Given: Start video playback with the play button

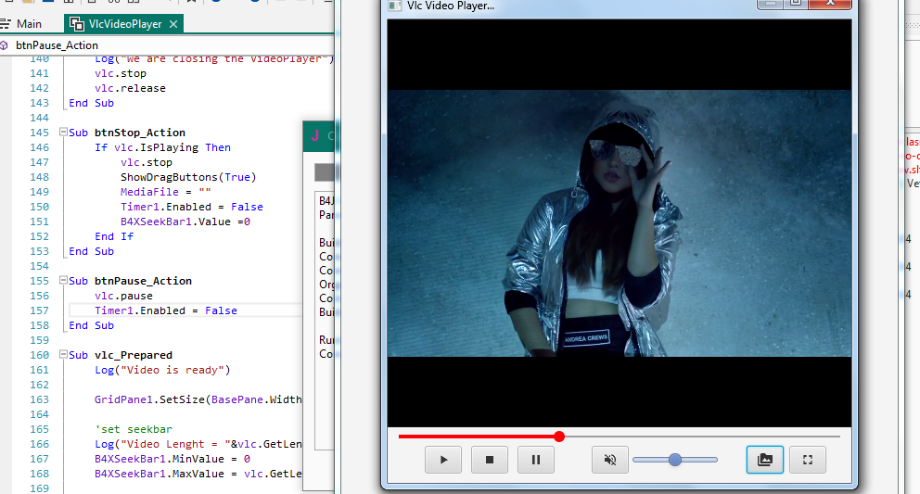Looking at the screenshot, I should [x=443, y=460].
